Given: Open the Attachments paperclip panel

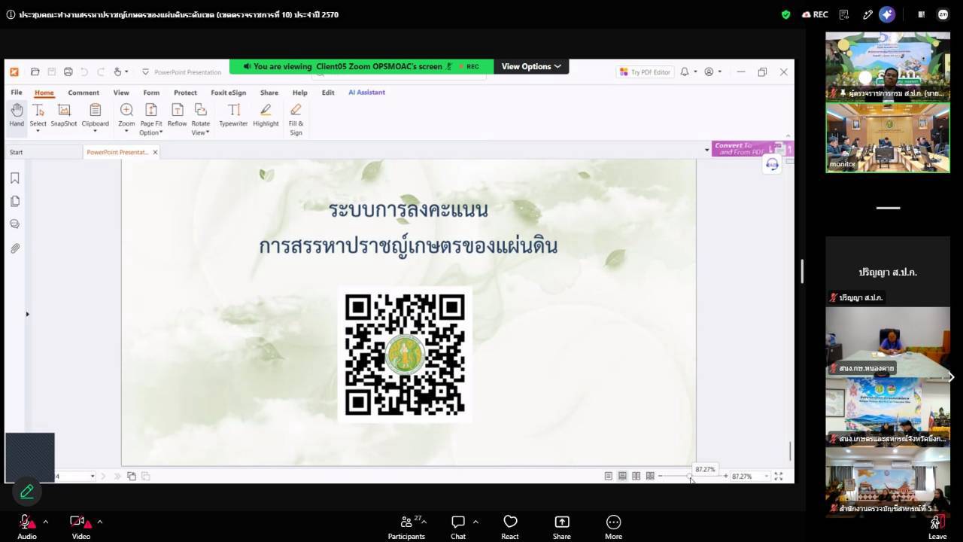Looking at the screenshot, I should 15,248.
